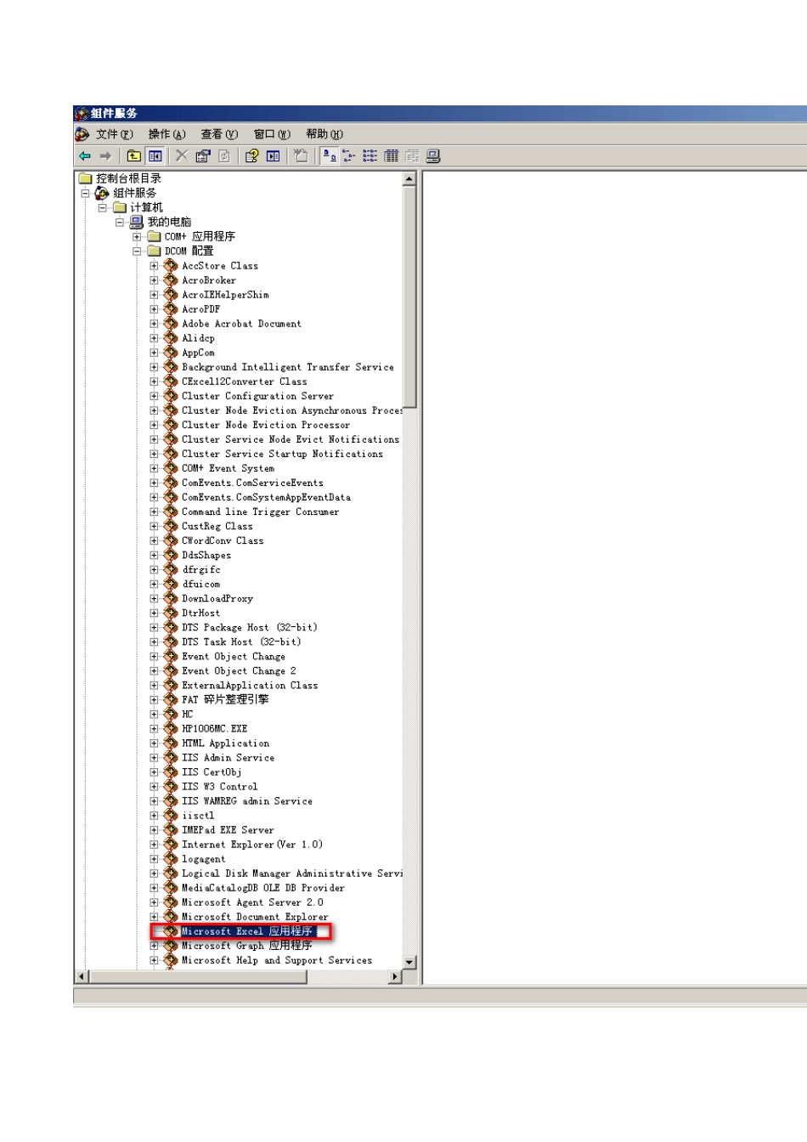Go back with the left arrow toolbar icon
The width and height of the screenshot is (807, 1142).
click(85, 156)
